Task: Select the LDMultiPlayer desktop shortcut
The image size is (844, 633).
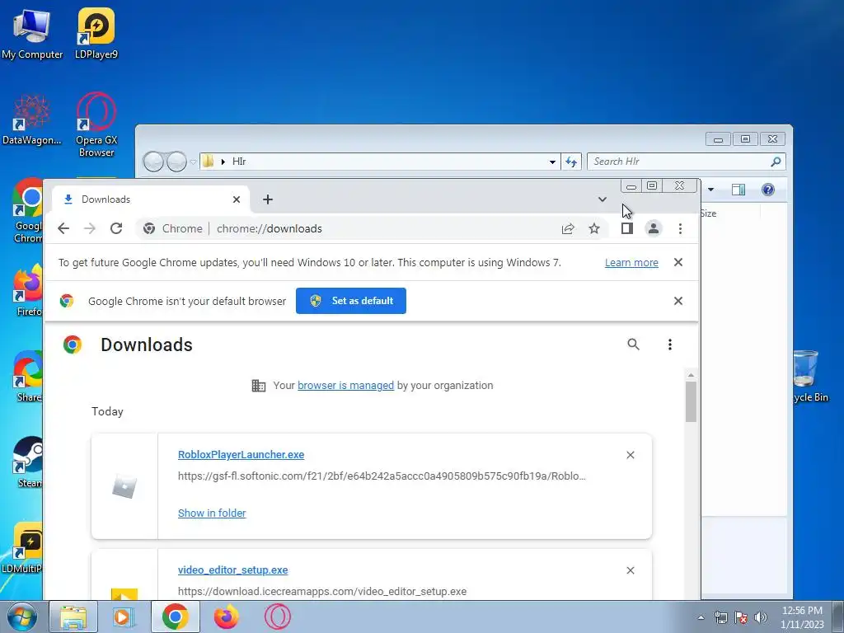Action: pyautogui.click(x=21, y=548)
